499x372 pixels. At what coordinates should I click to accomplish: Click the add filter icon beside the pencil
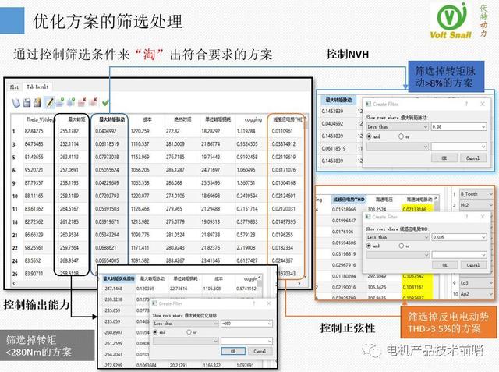[60, 102]
